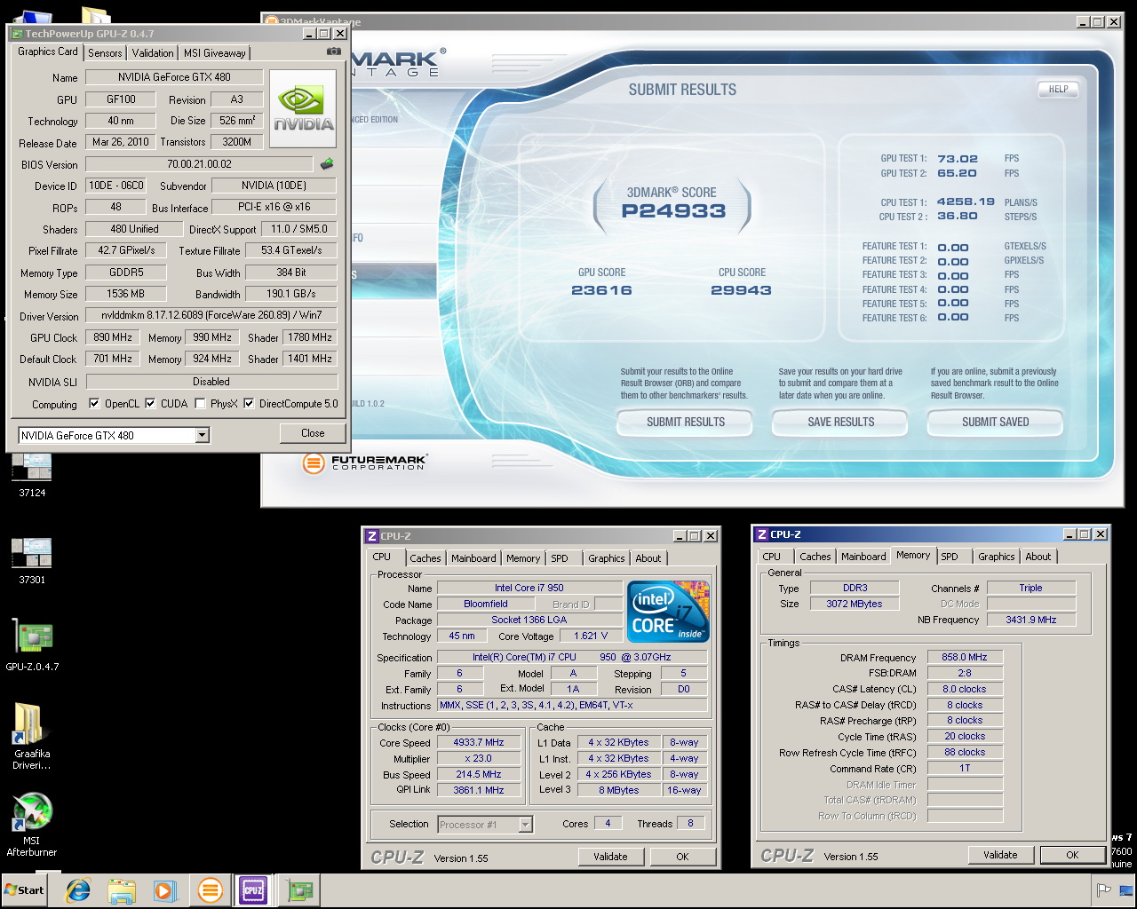The width and height of the screenshot is (1137, 909).
Task: Open SPD tab in CPU-Z Memory window
Action: coord(950,557)
